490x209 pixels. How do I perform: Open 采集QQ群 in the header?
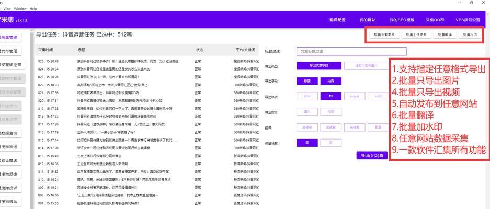coord(435,20)
